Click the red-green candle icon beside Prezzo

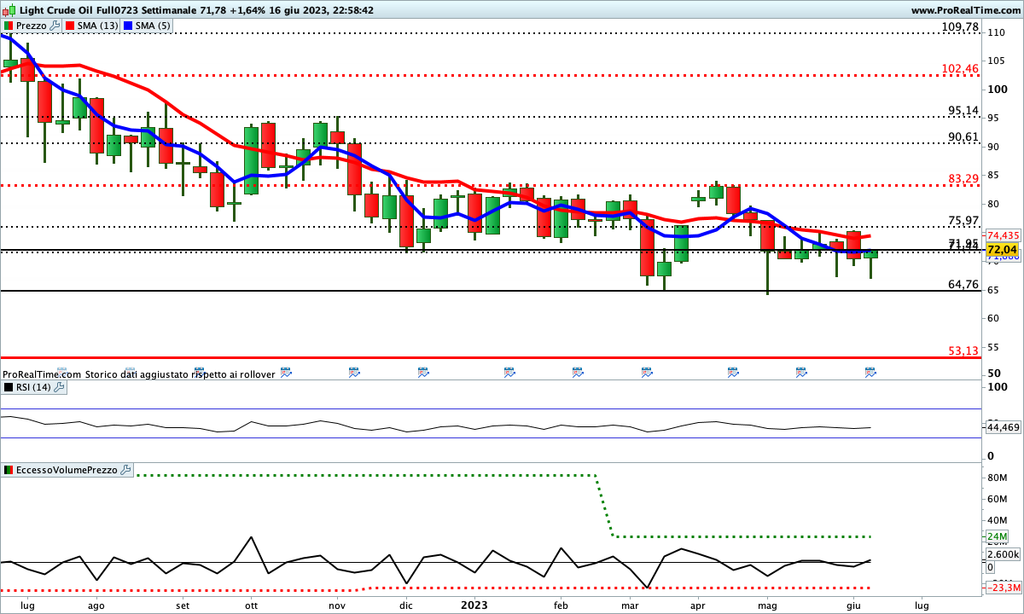pyautogui.click(x=9, y=26)
